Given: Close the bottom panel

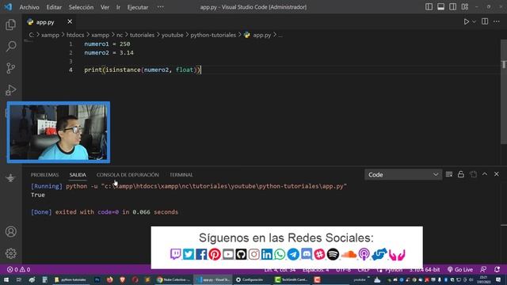Looking at the screenshot, I should click(x=497, y=174).
